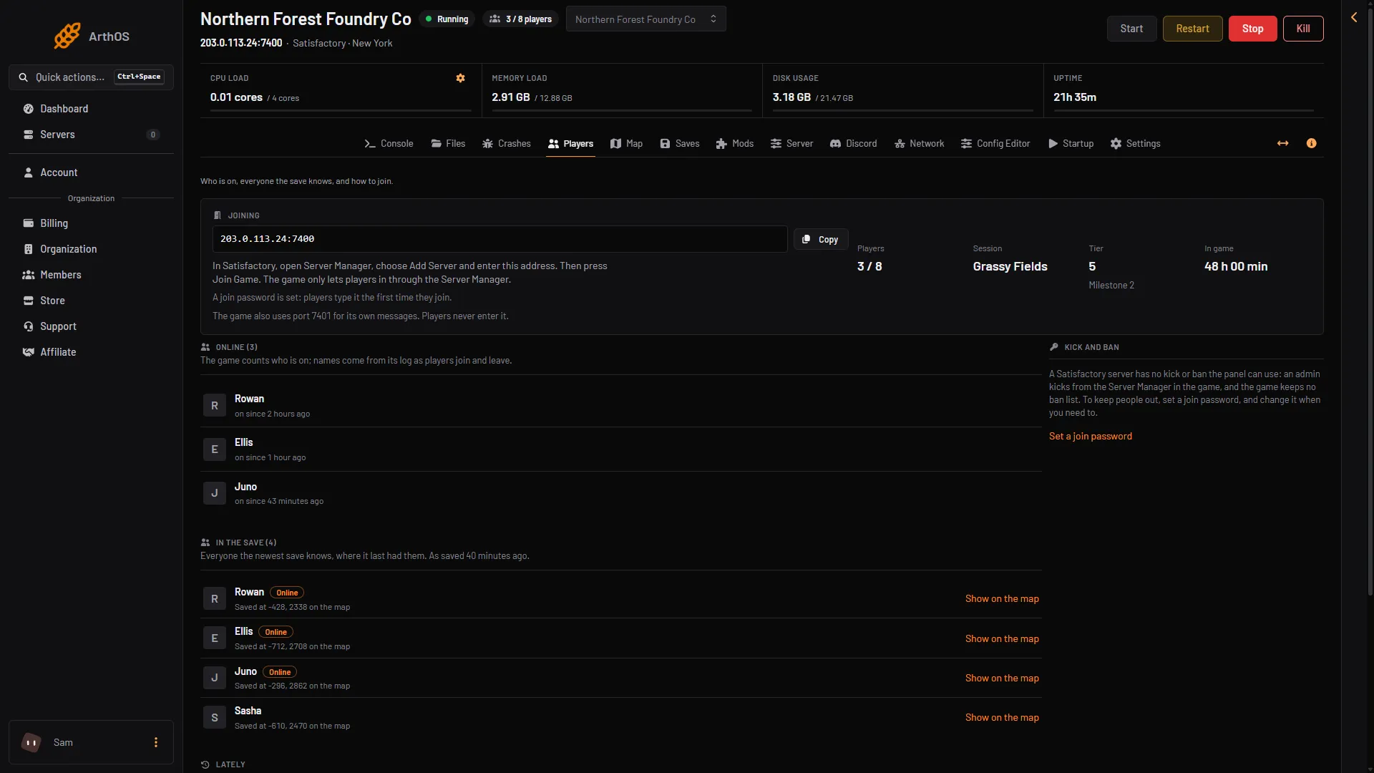
Task: Click the red Stop button
Action: tap(1252, 29)
